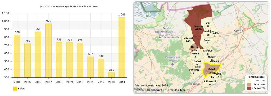Click the Fertőszentmiklós Airport label
The height and width of the screenshot is (96, 271).
point(163,33)
